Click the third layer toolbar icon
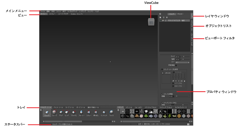Screen dimensions: 250x127 tap(167, 17)
